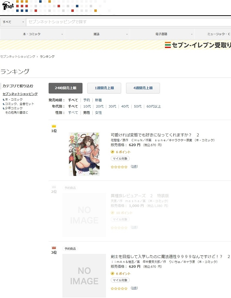Open 少年コミック in sidebar tree
Viewport: 231px width, 298px height.
click(x=14, y=108)
